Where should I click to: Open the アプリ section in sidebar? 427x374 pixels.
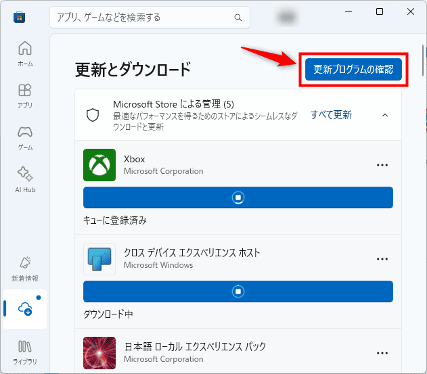[x=25, y=95]
